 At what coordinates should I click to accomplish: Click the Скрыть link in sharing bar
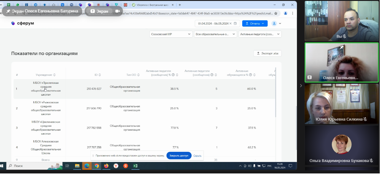pyautogui.click(x=197, y=156)
